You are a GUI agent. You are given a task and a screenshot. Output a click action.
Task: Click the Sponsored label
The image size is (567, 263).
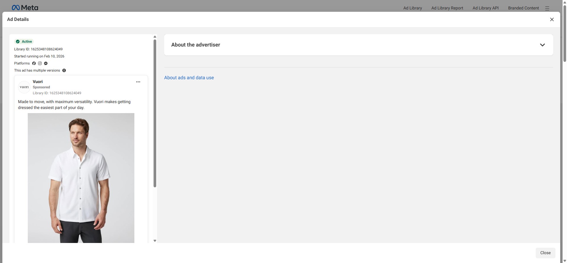41,87
